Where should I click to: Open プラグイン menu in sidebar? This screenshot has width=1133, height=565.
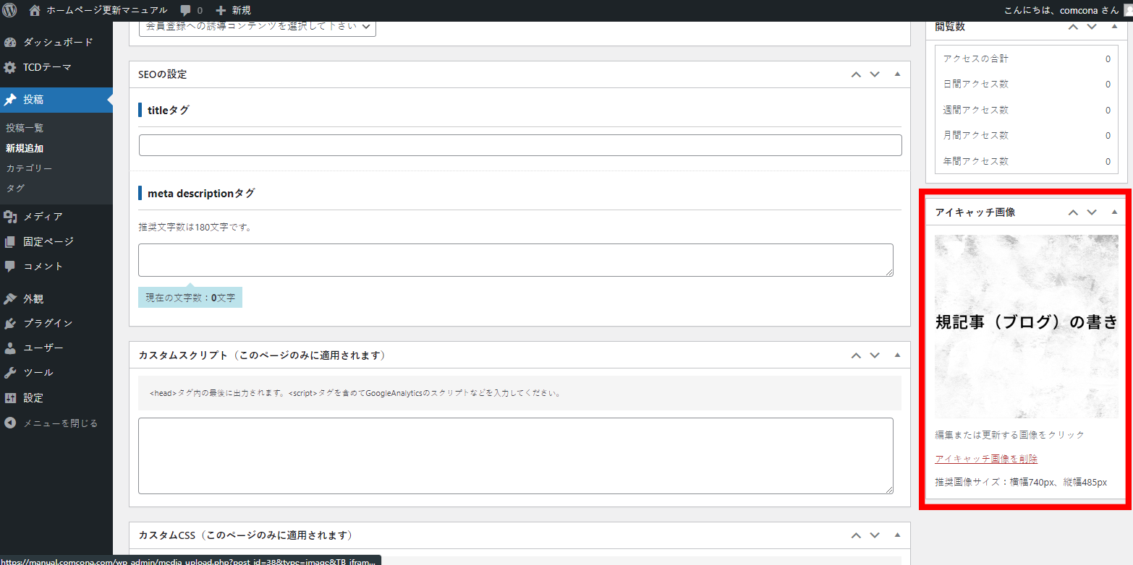pos(48,323)
